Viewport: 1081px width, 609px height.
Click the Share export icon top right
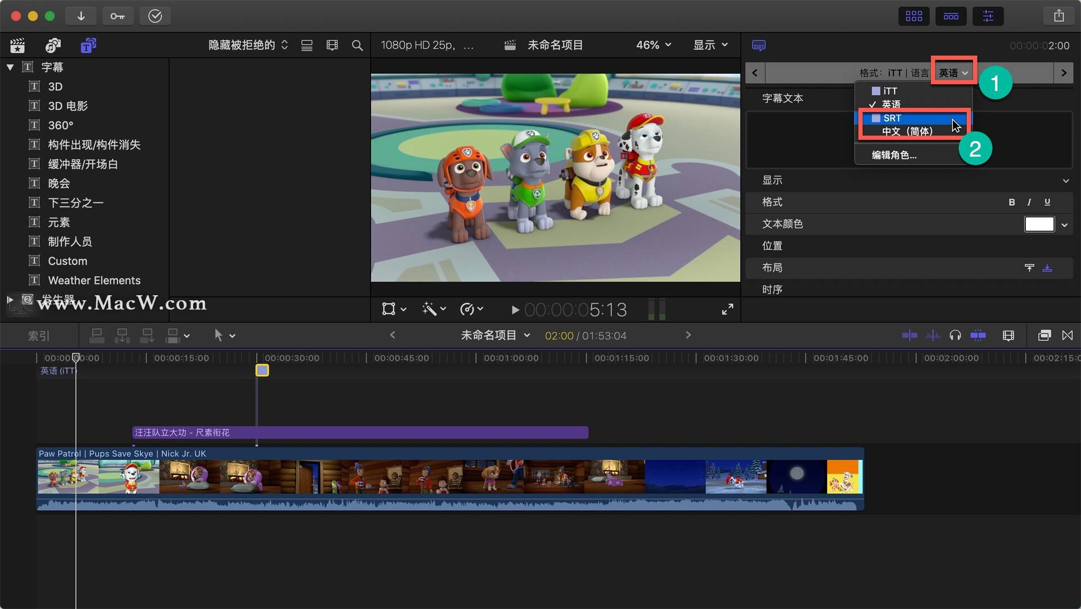point(1059,16)
